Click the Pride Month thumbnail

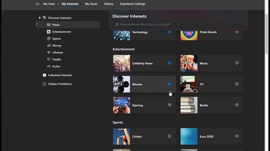(189, 35)
